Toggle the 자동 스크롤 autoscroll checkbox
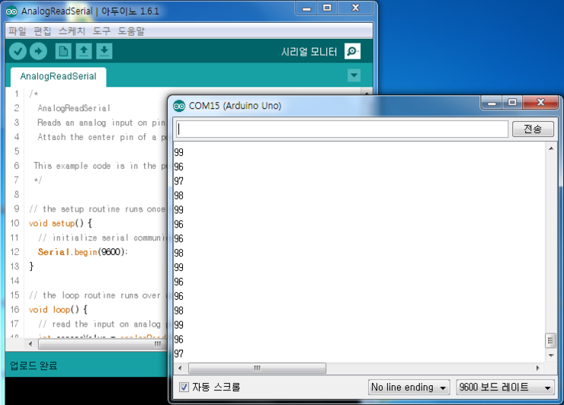This screenshot has height=405, width=564. pyautogui.click(x=184, y=387)
